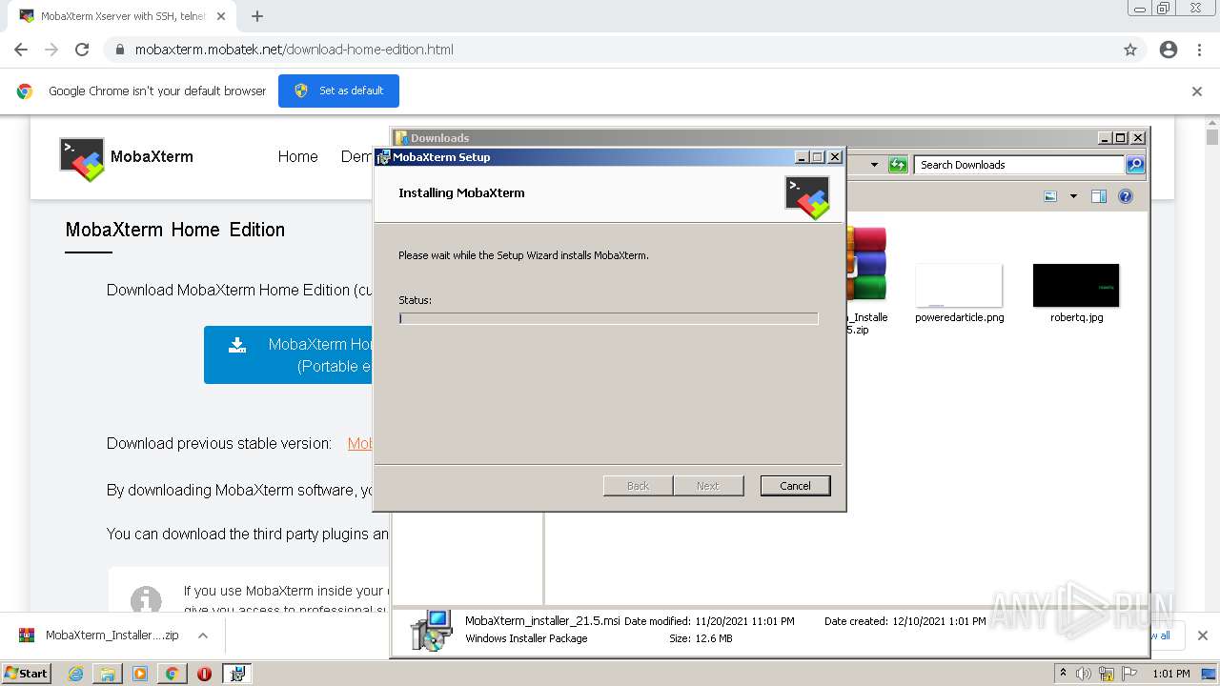Image resolution: width=1220 pixels, height=686 pixels.
Task: Refresh the Downloads folder view
Action: click(898, 165)
